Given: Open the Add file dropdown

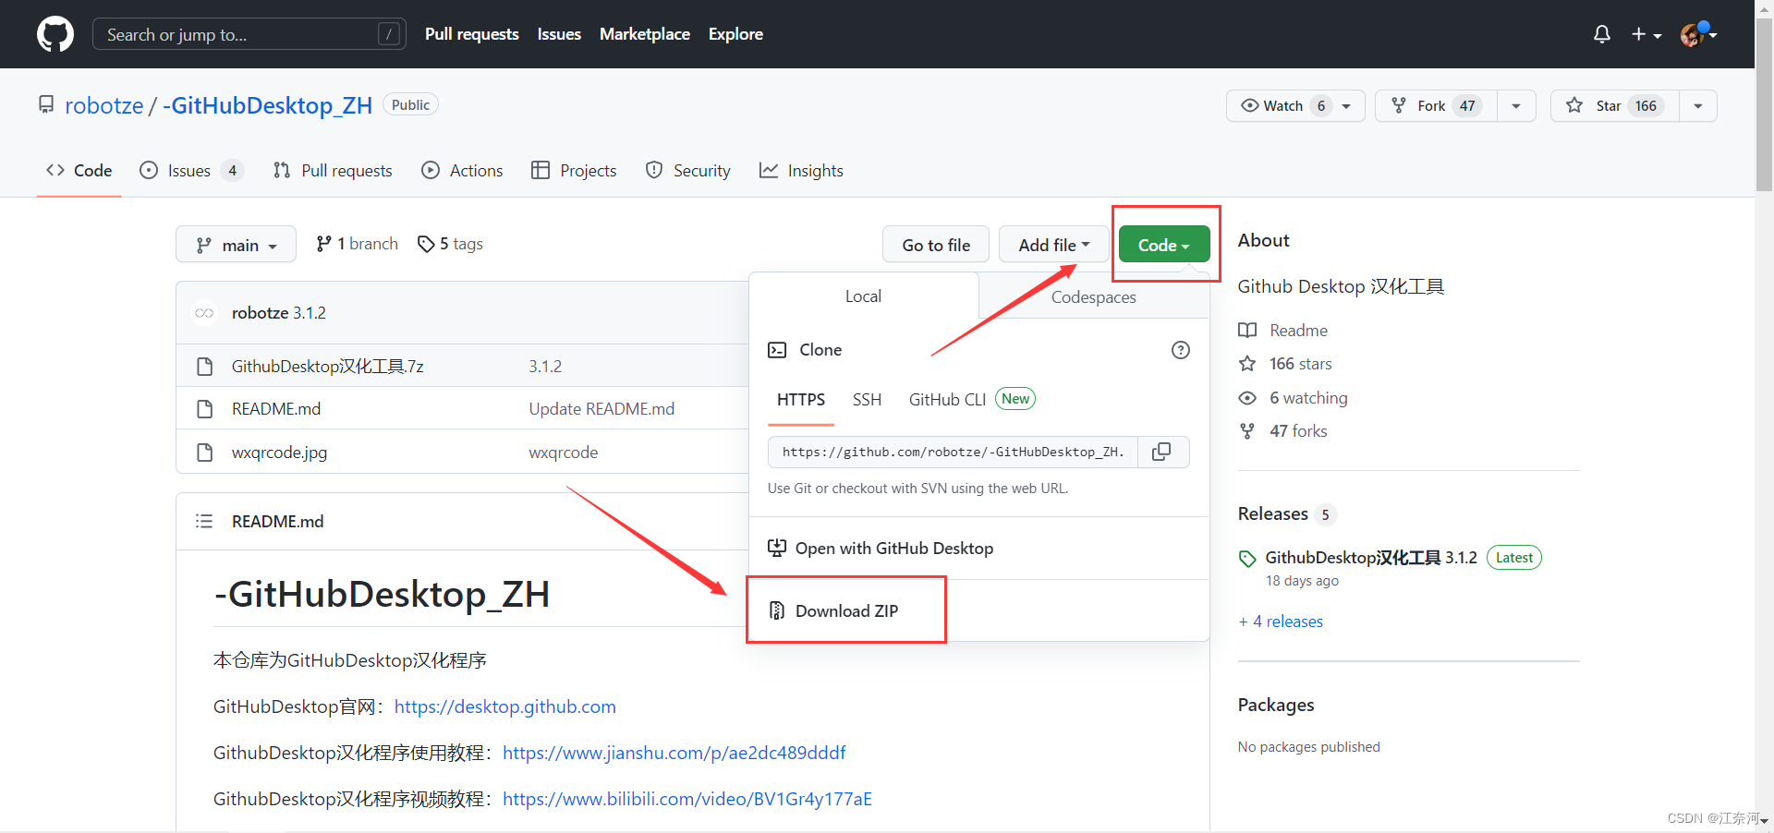Looking at the screenshot, I should tap(1054, 245).
